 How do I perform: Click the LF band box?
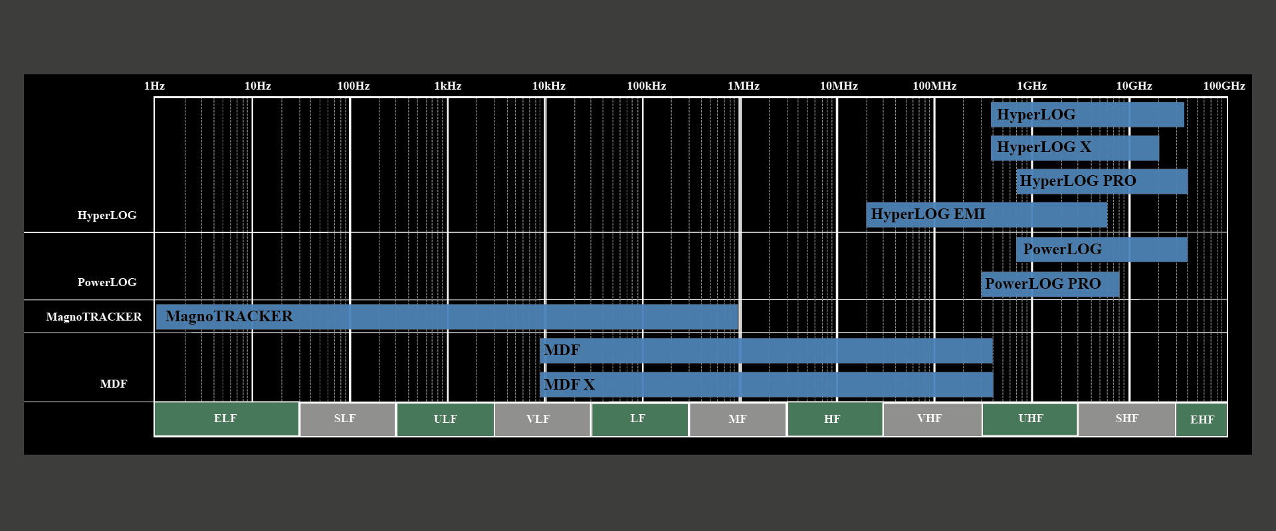[x=639, y=419]
